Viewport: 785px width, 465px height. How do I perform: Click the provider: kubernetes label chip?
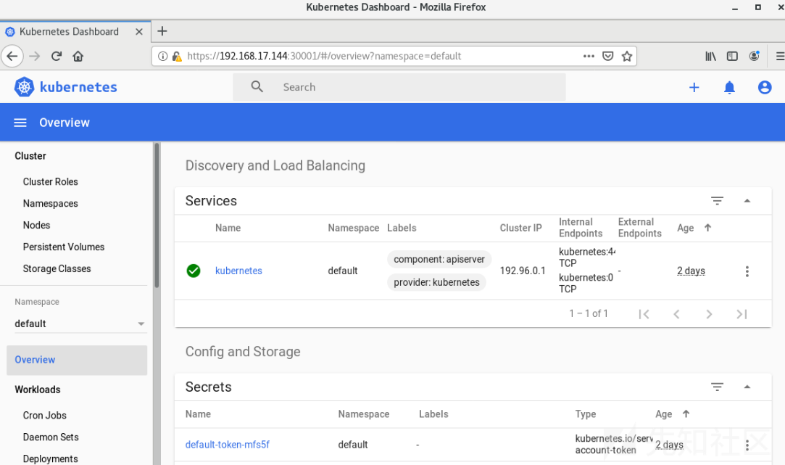(x=436, y=282)
